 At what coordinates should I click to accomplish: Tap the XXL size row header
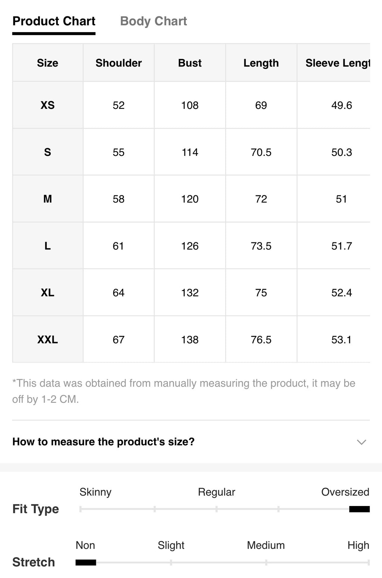click(48, 339)
